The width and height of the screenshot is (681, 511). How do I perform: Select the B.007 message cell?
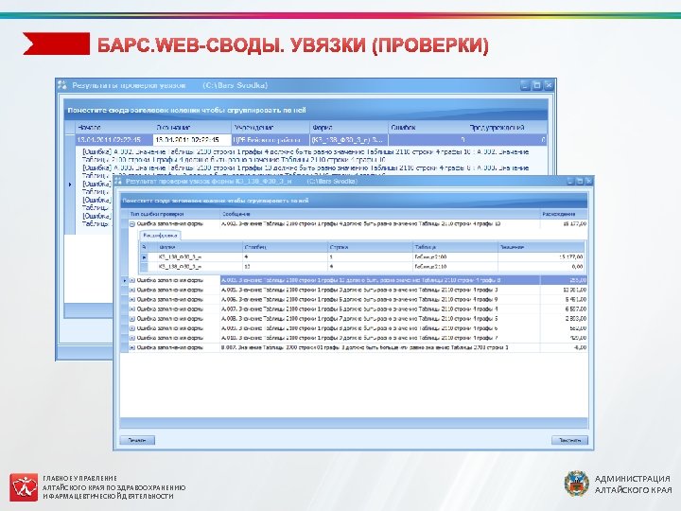[x=380, y=347]
